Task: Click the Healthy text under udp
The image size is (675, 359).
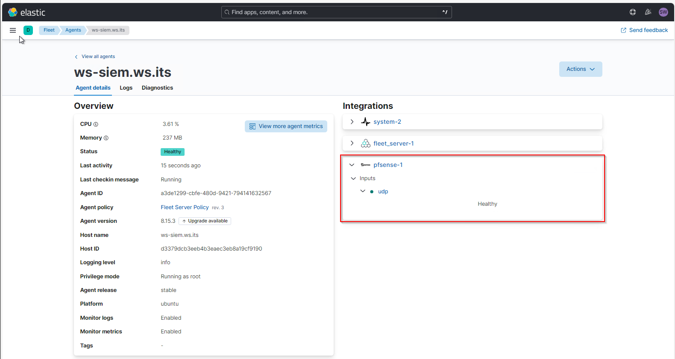Action: tap(487, 204)
